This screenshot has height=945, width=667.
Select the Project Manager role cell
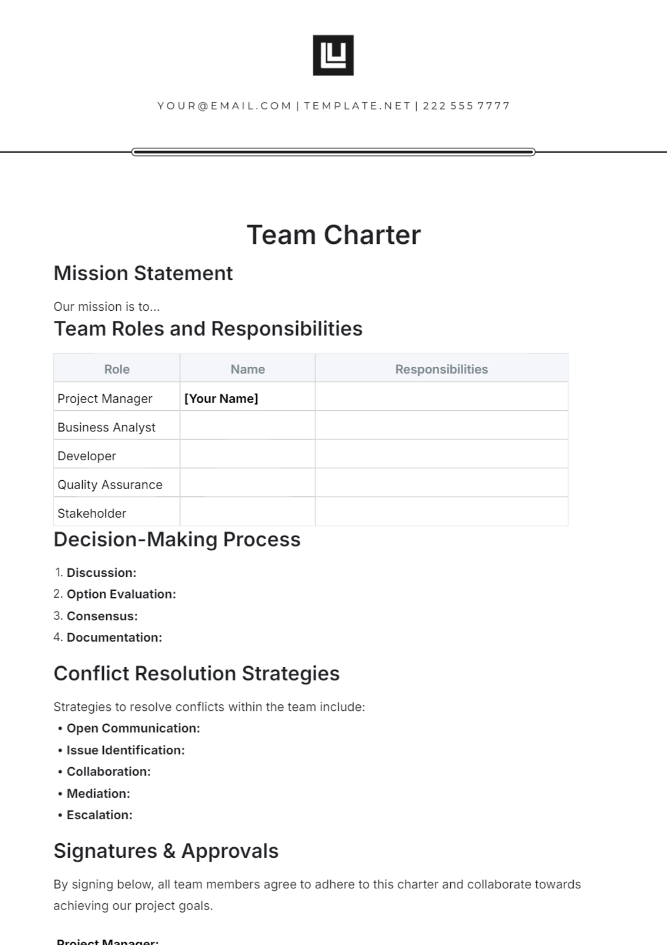coord(105,399)
